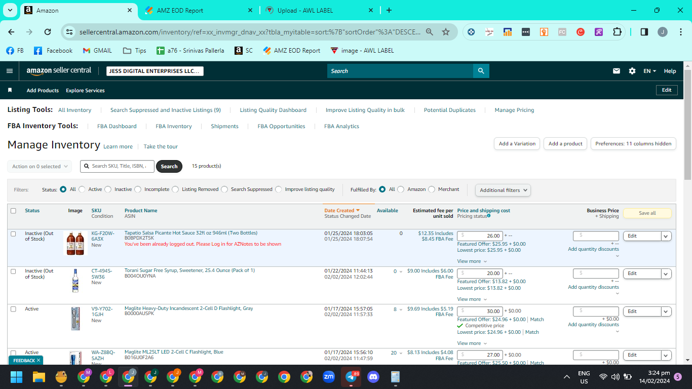
Task: Click the Add a Variation button
Action: point(517,144)
